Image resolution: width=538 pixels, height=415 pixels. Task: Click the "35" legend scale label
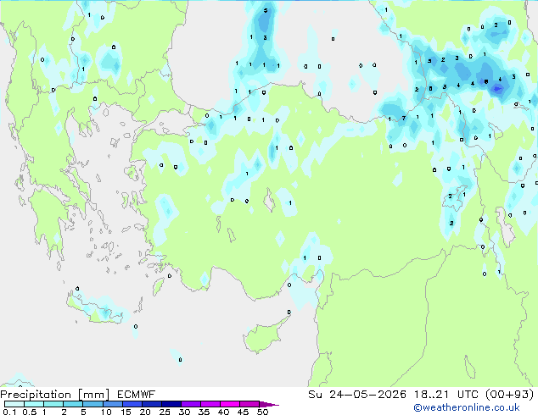pos(204,412)
